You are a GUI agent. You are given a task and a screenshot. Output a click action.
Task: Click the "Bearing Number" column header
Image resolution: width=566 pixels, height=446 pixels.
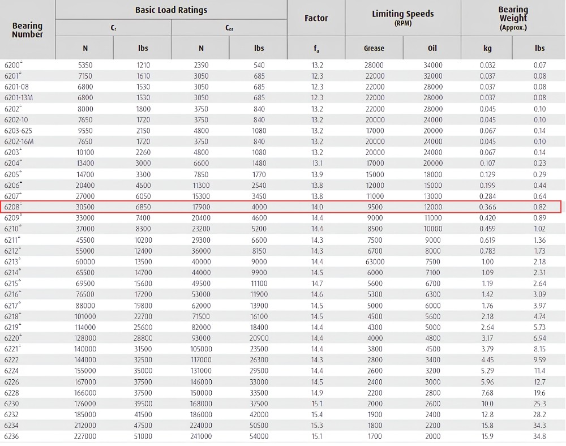[27, 30]
